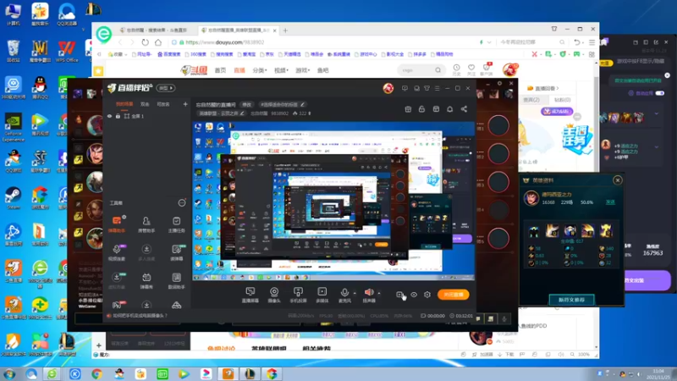677x381 pixels.
Task: Select the 全屏1 source row
Action: [x=146, y=116]
